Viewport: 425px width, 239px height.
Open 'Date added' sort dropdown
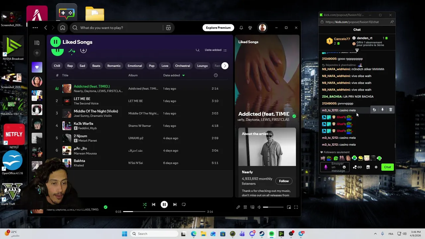215,50
